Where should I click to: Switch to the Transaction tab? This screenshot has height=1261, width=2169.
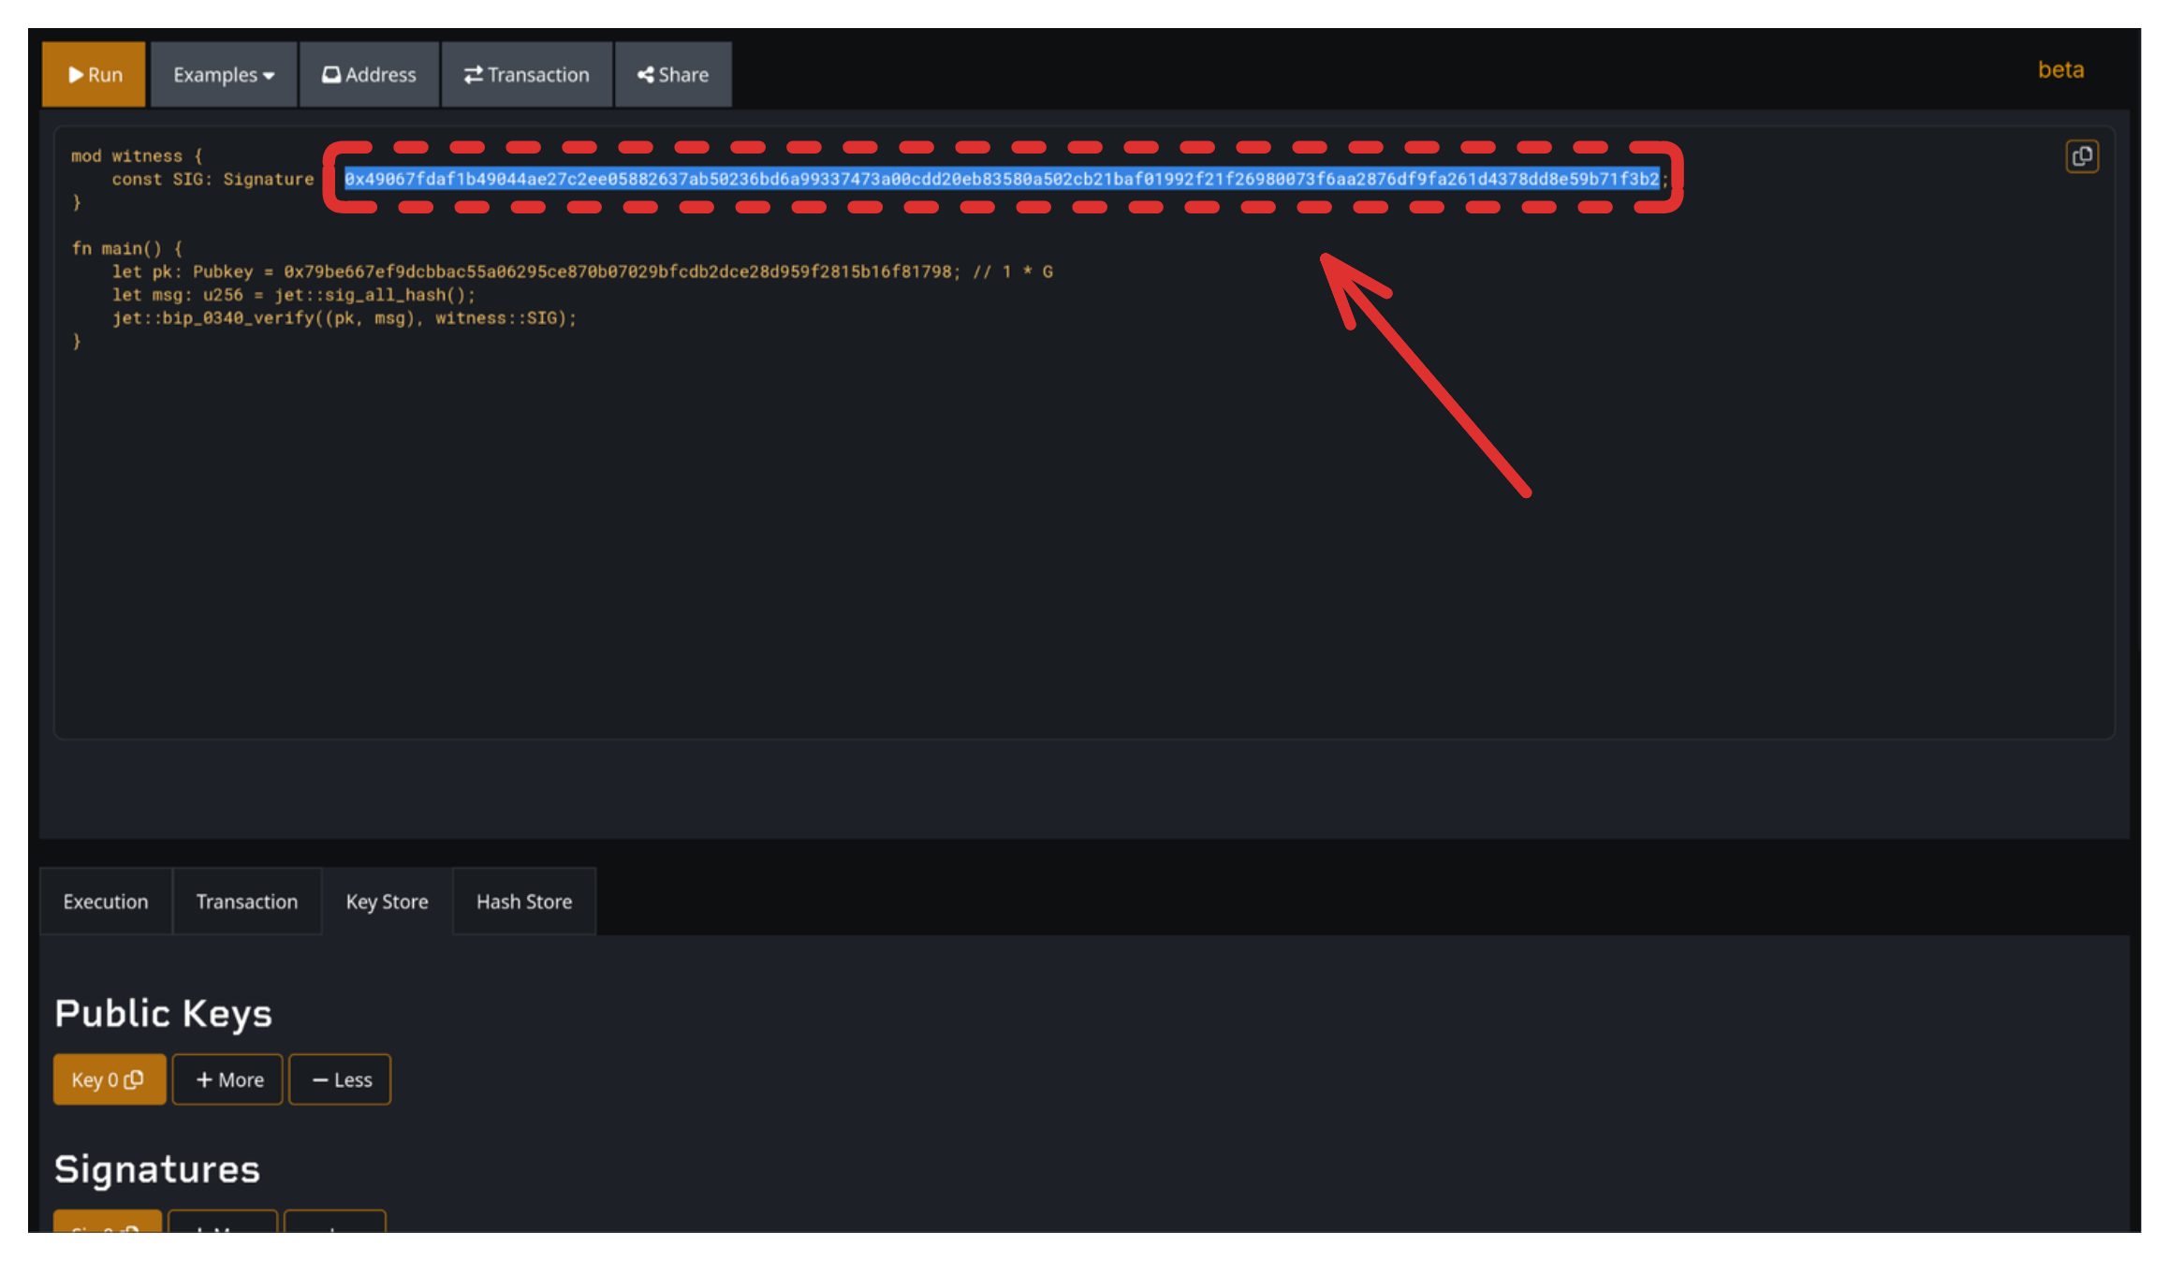click(246, 901)
